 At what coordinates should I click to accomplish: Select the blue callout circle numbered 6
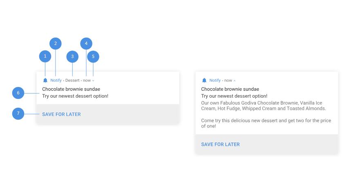coord(18,93)
